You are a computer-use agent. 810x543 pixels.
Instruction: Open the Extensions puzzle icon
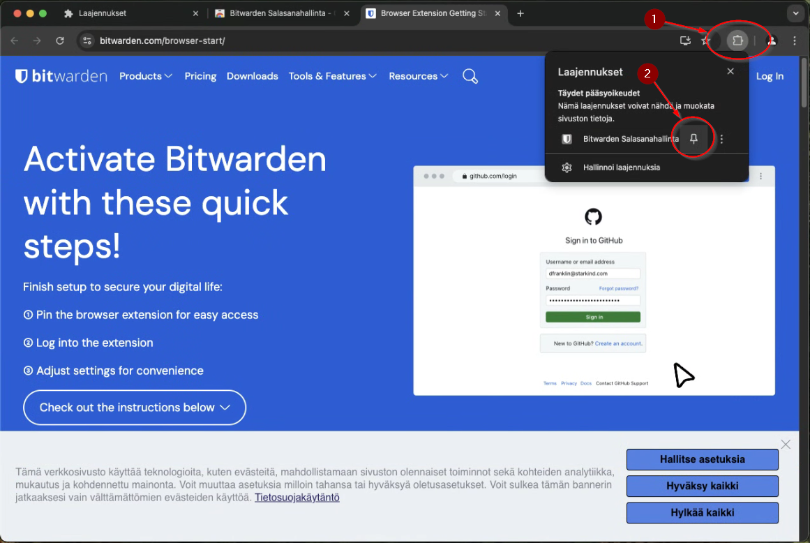coord(737,40)
